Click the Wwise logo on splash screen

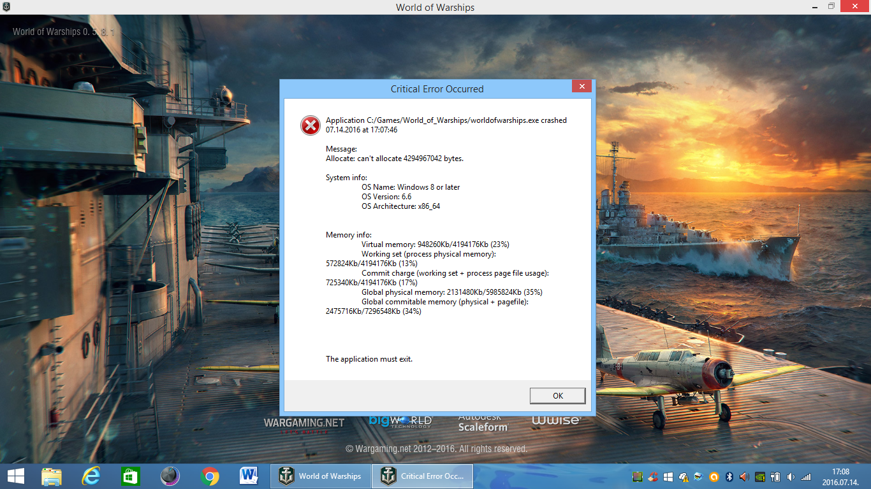pyautogui.click(x=556, y=420)
